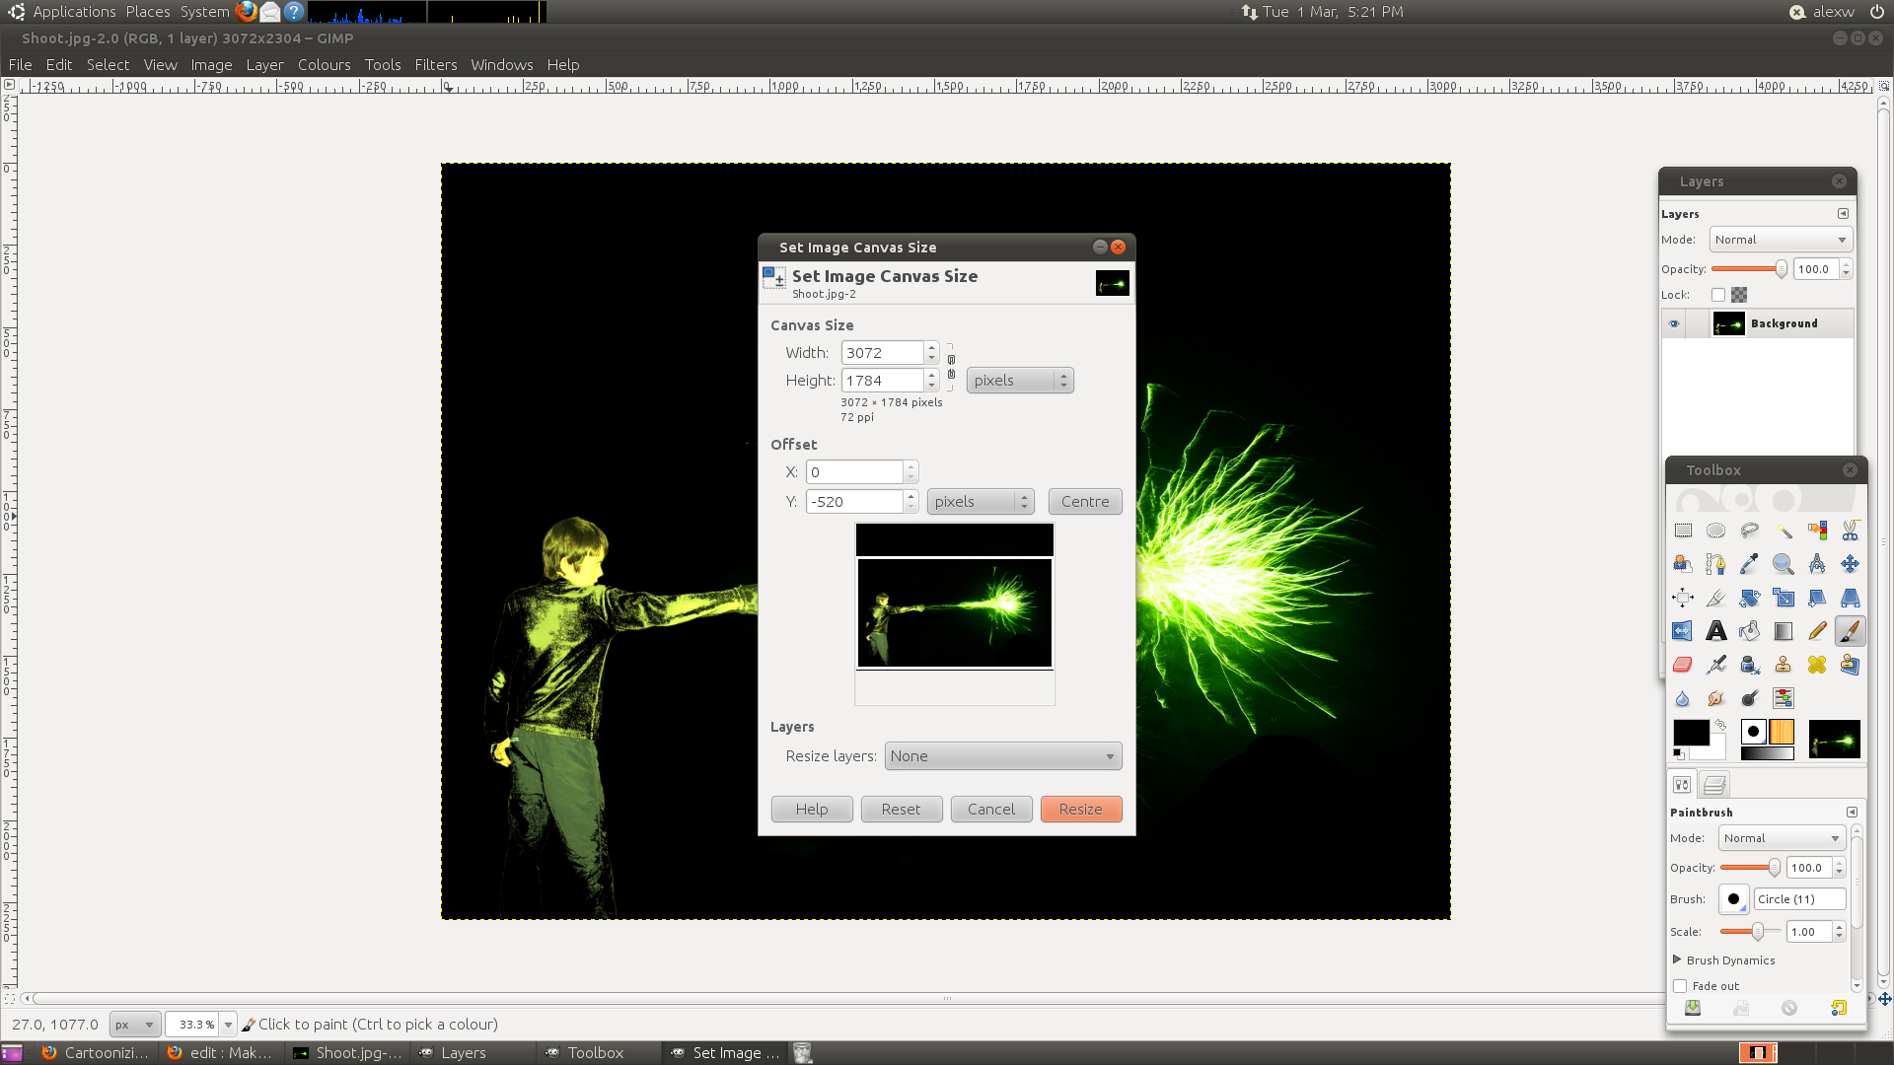
Task: Open the Colours menu
Action: pos(325,65)
